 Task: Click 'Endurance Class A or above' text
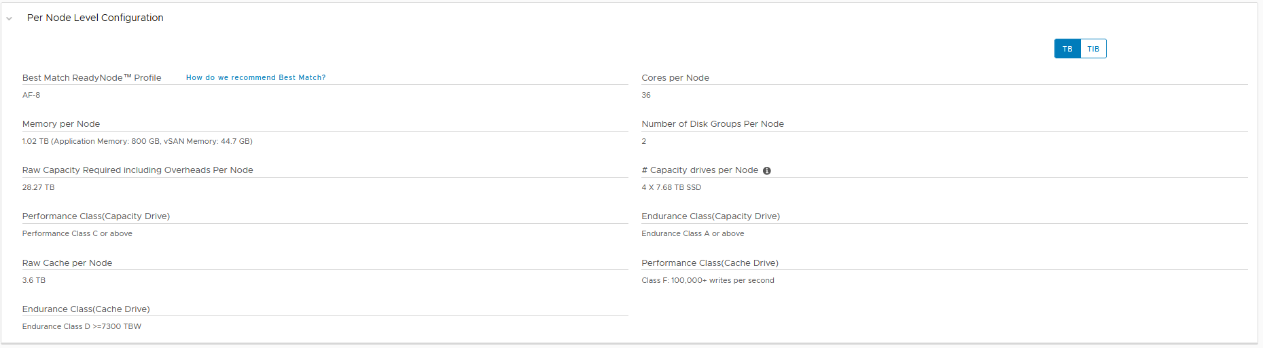[x=693, y=233]
